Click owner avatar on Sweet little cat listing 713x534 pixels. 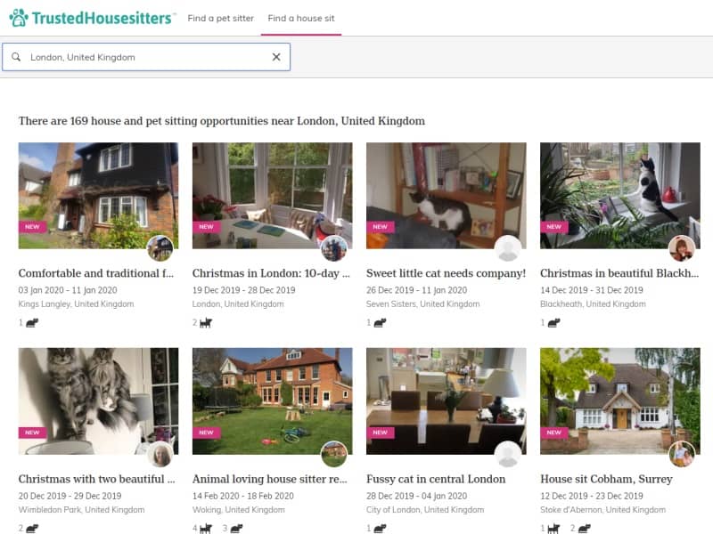coord(508,248)
